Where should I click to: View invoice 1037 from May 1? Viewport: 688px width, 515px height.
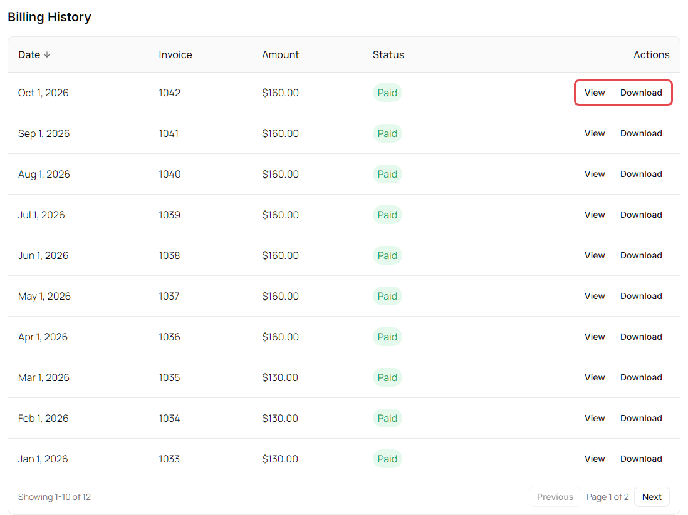(x=595, y=296)
